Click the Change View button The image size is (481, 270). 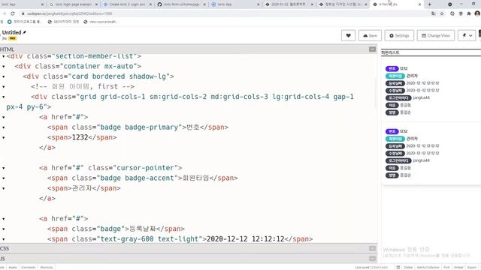pos(436,35)
